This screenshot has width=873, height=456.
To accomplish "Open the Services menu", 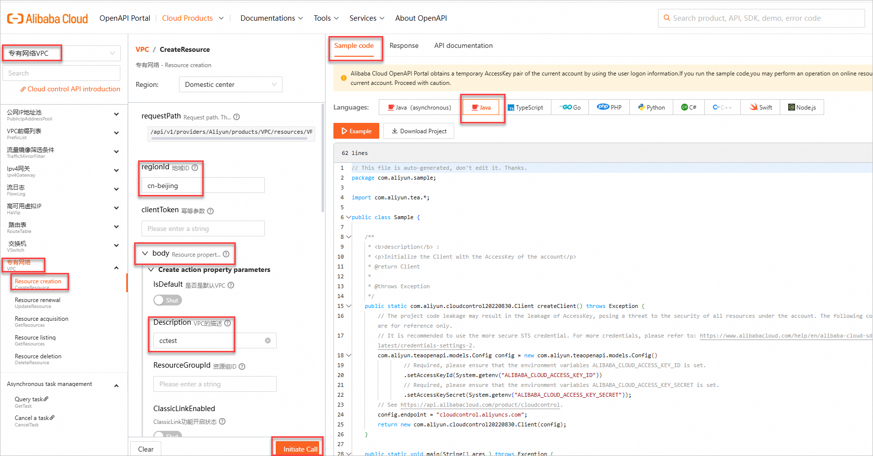I will tap(367, 18).
